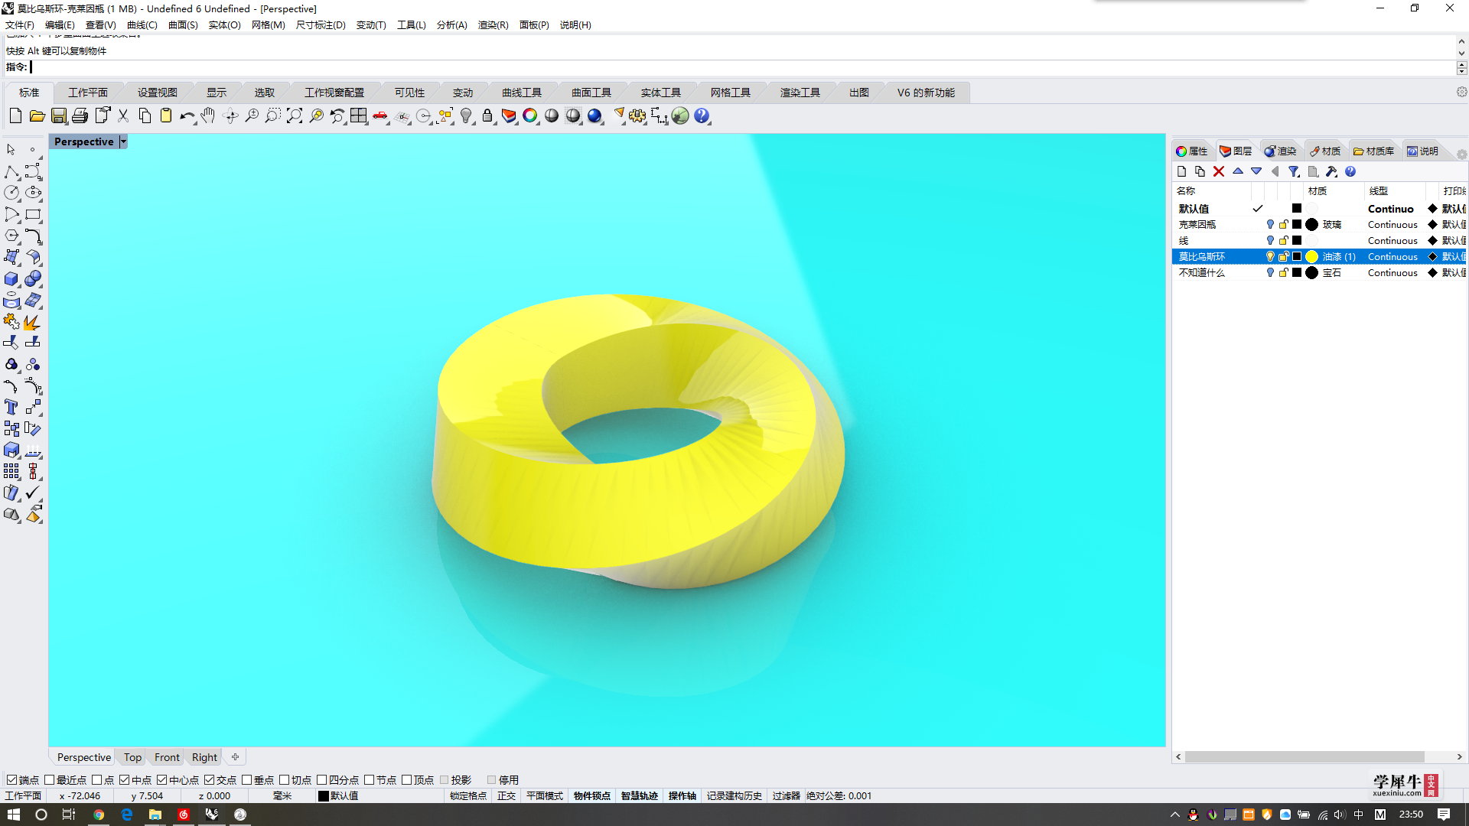This screenshot has height=826, width=1469.
Task: Open layer tools hammer icon
Action: click(x=1331, y=172)
